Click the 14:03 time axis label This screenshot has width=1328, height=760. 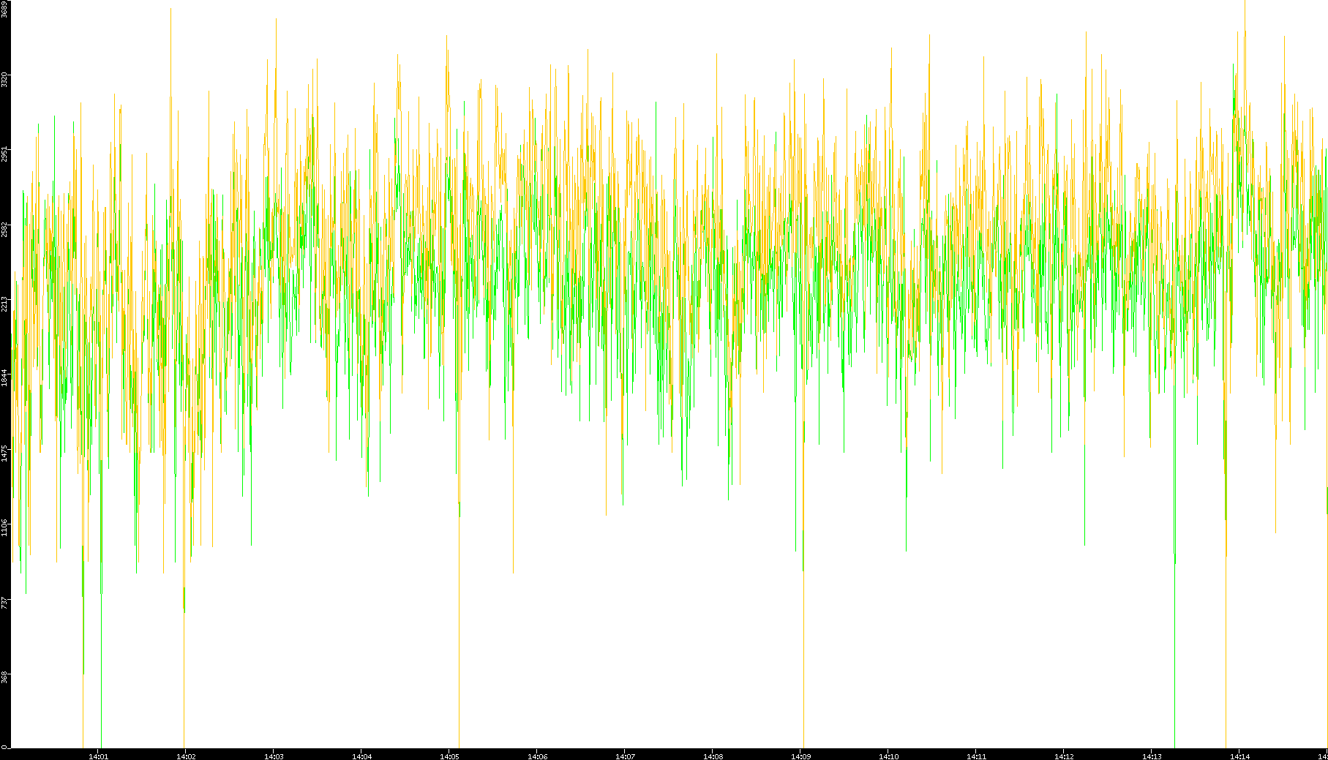[x=274, y=756]
